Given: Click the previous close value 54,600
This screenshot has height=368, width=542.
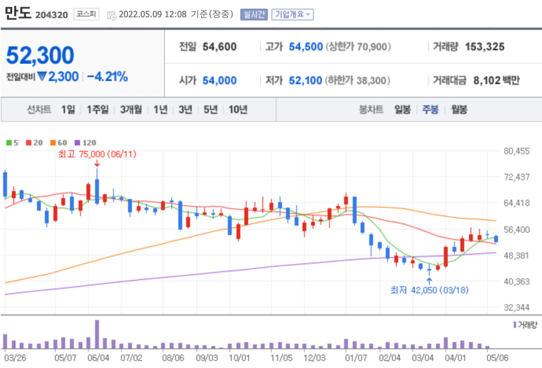Looking at the screenshot, I should pos(219,47).
